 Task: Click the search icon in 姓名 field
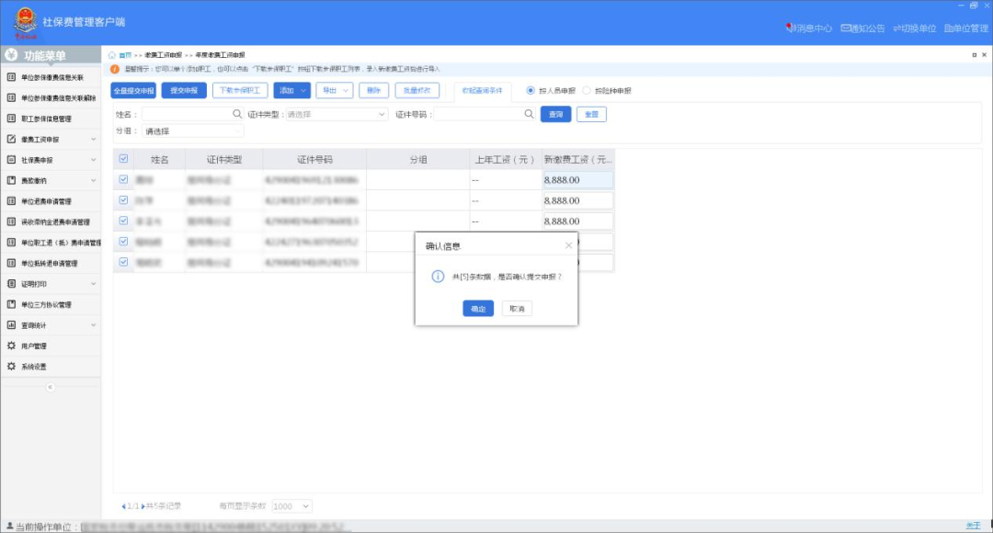coord(237,114)
